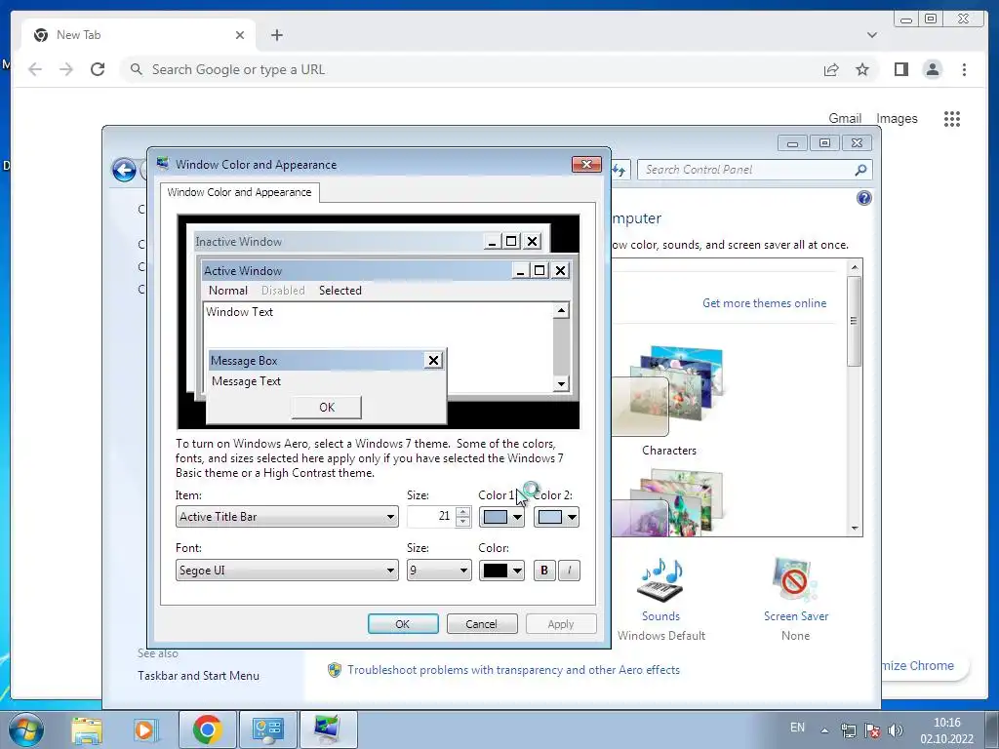The height and width of the screenshot is (749, 999).
Task: Bookmark this tab star icon
Action: coord(862,69)
